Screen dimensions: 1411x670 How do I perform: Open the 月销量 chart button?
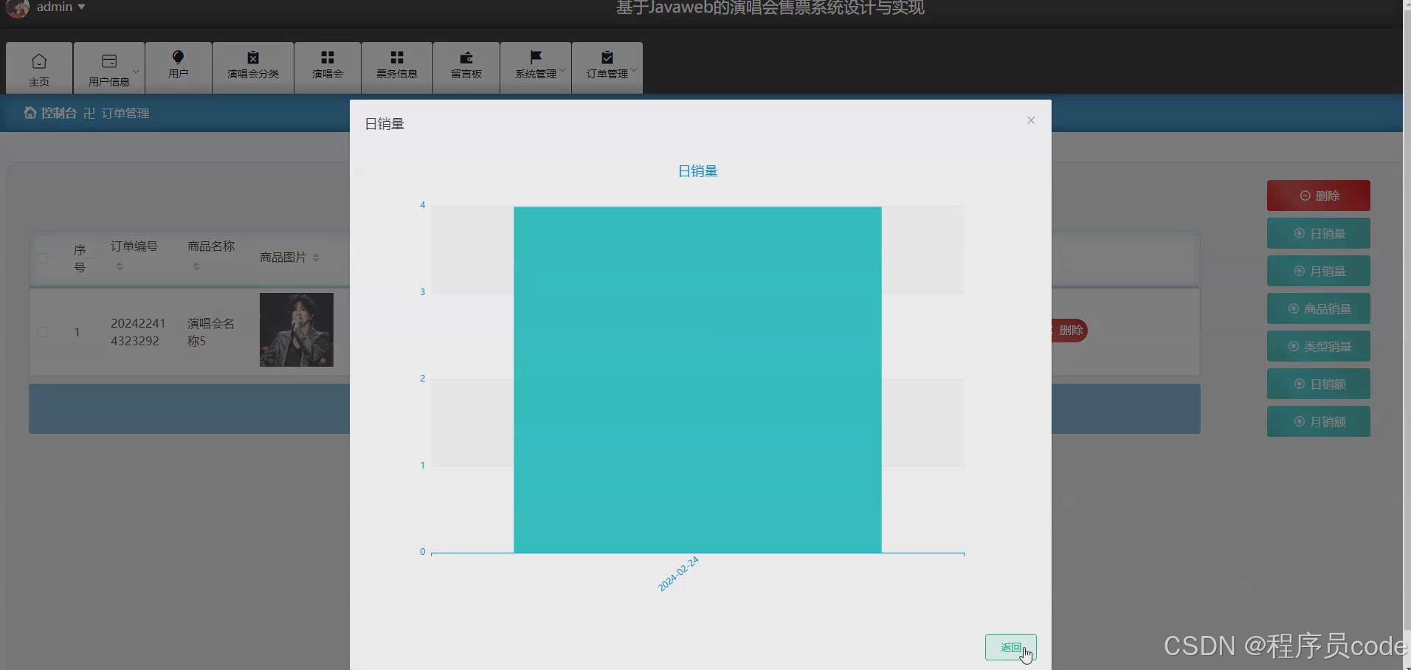1319,271
